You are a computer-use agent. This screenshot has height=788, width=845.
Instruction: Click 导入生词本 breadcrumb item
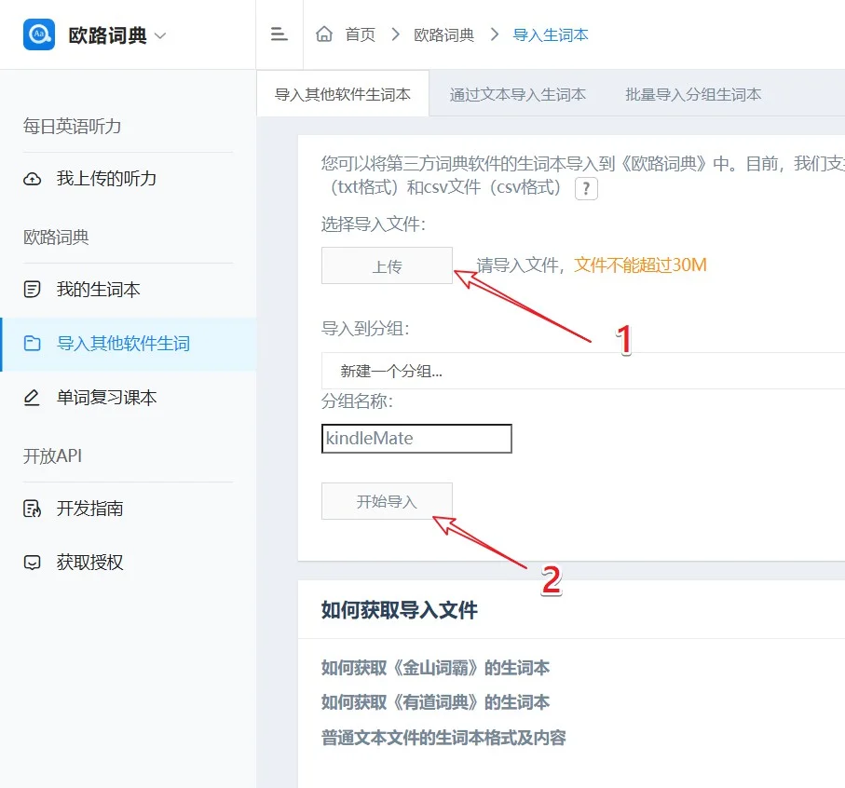(551, 35)
